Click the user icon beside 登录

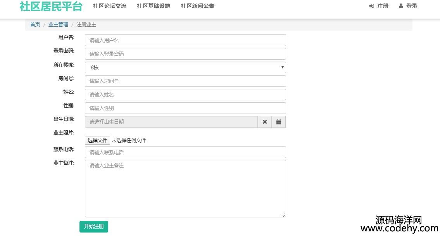pos(401,6)
